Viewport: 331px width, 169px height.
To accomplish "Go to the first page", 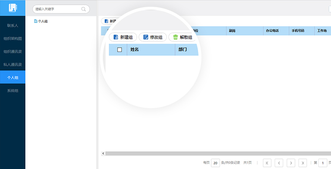I will (267, 163).
